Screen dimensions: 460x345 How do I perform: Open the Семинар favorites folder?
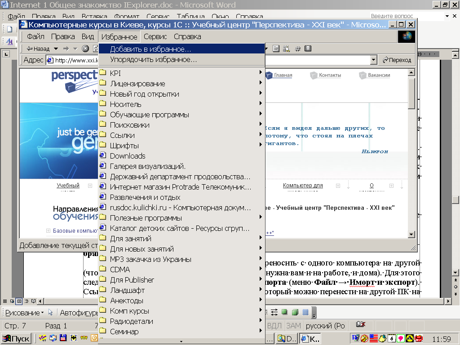point(181,332)
